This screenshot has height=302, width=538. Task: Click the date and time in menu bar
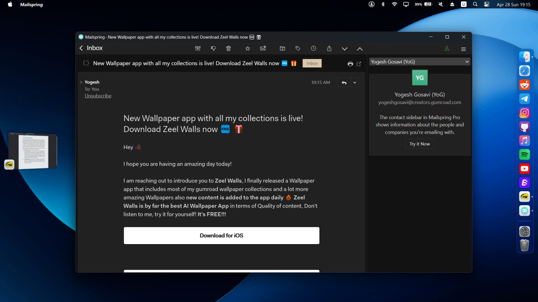(513, 5)
